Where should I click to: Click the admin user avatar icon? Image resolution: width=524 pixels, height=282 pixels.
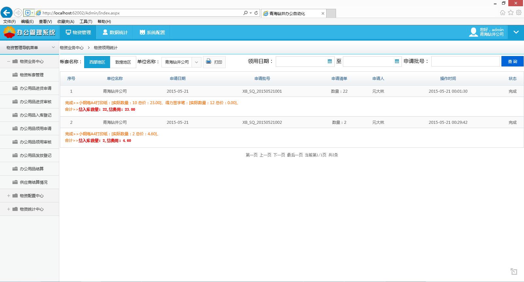(473, 32)
